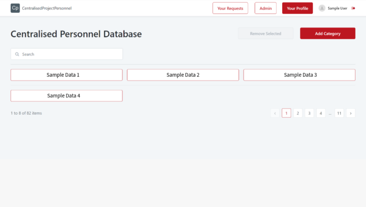366x207 pixels.
Task: Jump to pagination page 3
Action: coord(309,113)
